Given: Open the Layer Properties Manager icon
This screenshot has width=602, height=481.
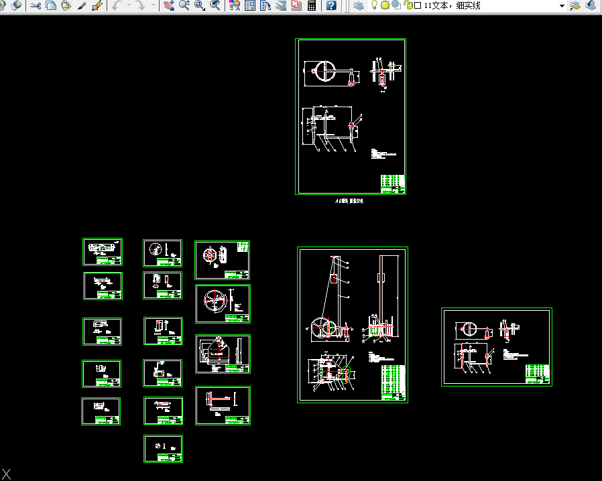Looking at the screenshot, I should 358,5.
